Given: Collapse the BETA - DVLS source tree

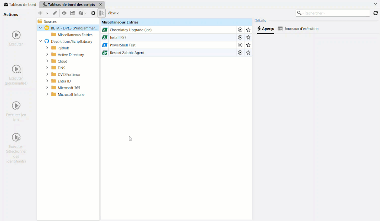Looking at the screenshot, I should (x=40, y=28).
